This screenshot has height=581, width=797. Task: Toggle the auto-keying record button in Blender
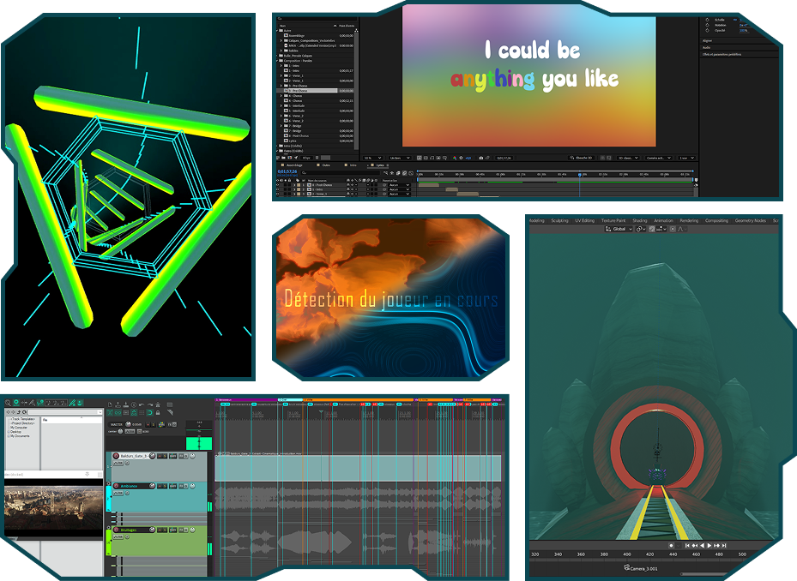[x=672, y=545]
